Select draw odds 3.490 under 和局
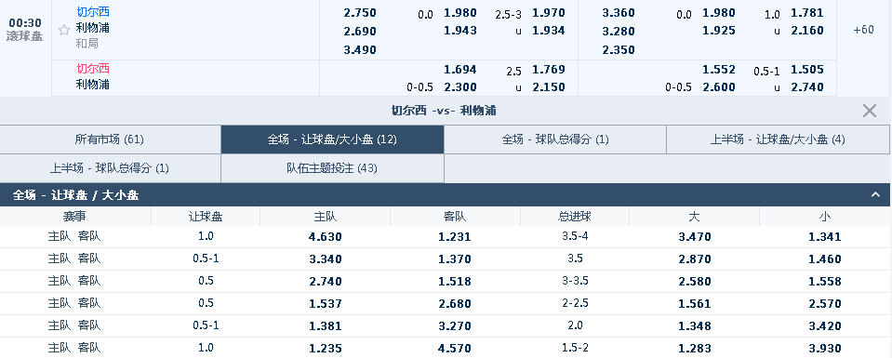 [360, 50]
